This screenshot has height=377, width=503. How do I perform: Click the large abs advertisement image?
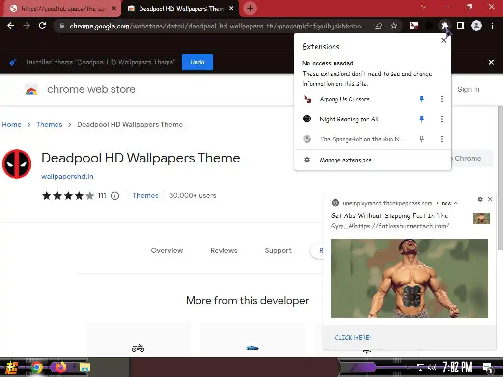pyautogui.click(x=409, y=278)
